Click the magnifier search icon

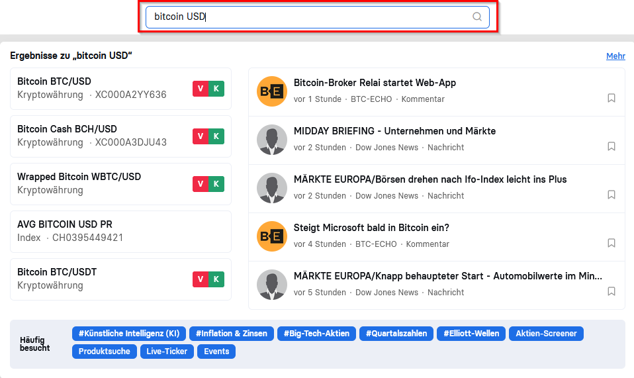point(477,17)
